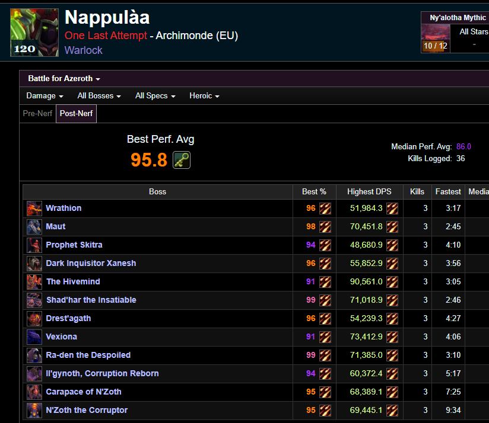Click spec icon beside Shad'har's 99 percent
This screenshot has height=423, width=489.
click(x=325, y=300)
